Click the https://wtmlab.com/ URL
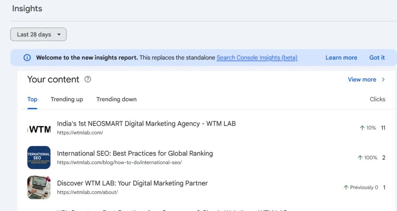This screenshot has height=211, width=397. (x=80, y=133)
